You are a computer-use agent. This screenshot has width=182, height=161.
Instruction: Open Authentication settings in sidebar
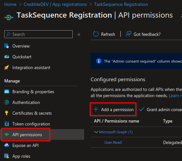click(26, 102)
